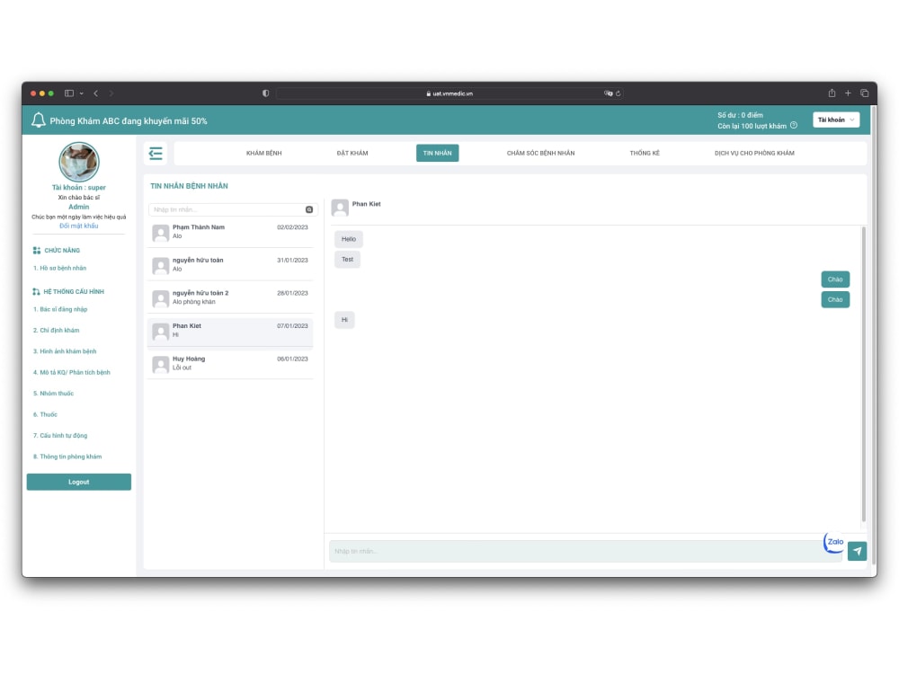Open Thông tin phòng khám in the sidebar
Viewport: 899px width, 674px height.
(67, 457)
